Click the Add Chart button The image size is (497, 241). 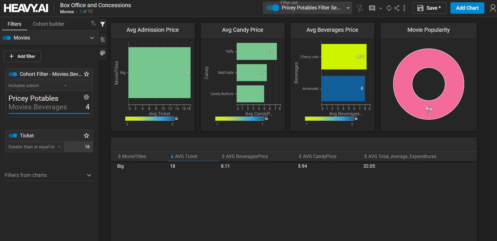467,8
